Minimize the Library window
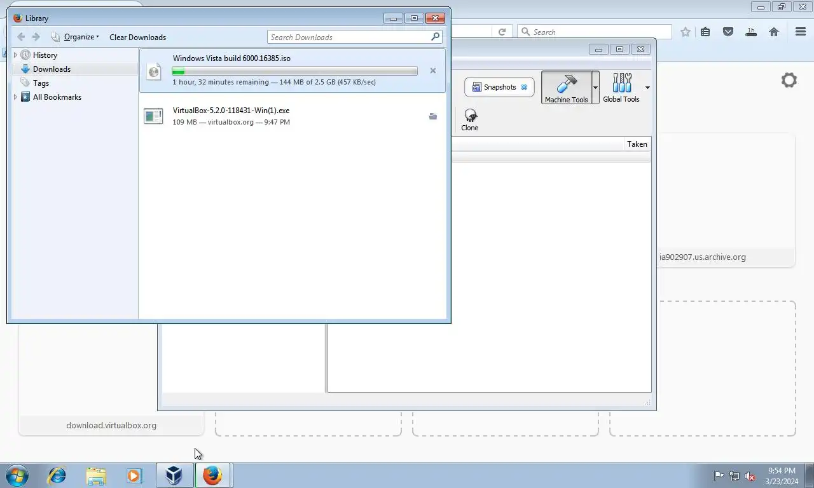The height and width of the screenshot is (488, 814). (393, 18)
